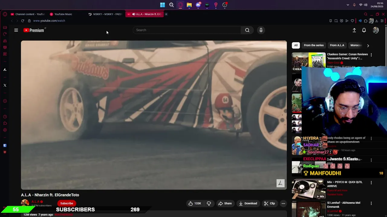Select the All filter chip
The height and width of the screenshot is (217, 387).
point(296,45)
